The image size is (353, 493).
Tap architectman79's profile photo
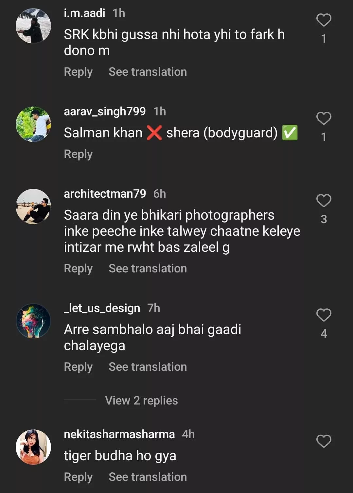click(x=33, y=207)
